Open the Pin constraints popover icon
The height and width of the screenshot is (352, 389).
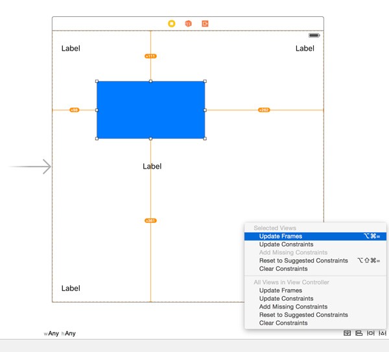pos(370,333)
